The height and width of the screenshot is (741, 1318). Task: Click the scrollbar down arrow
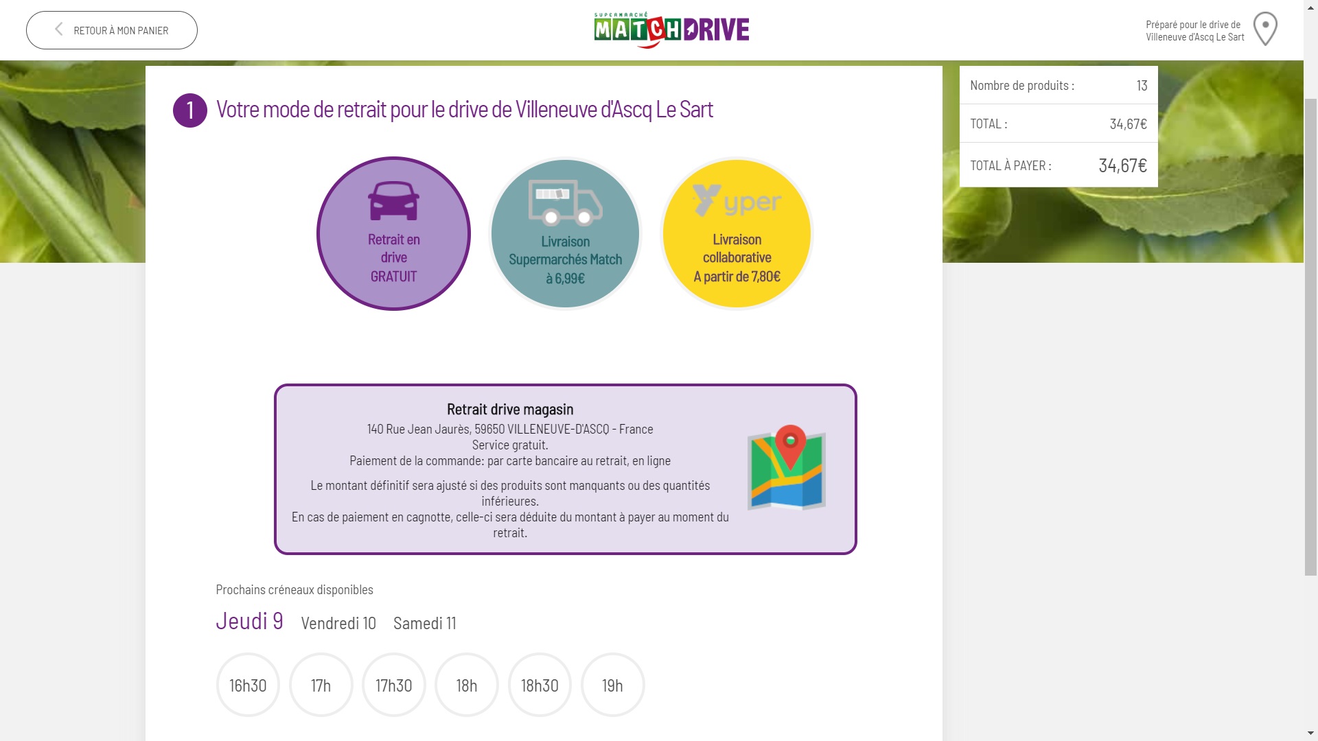pyautogui.click(x=1310, y=733)
